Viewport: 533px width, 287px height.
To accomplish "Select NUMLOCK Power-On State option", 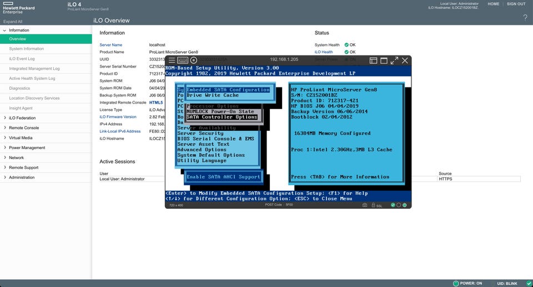I will [220, 111].
